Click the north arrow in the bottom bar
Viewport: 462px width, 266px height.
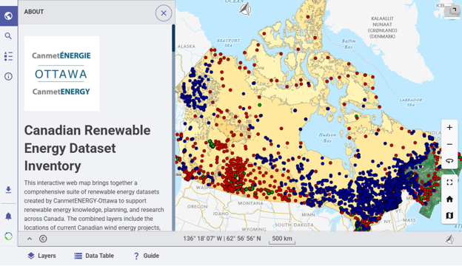449,239
